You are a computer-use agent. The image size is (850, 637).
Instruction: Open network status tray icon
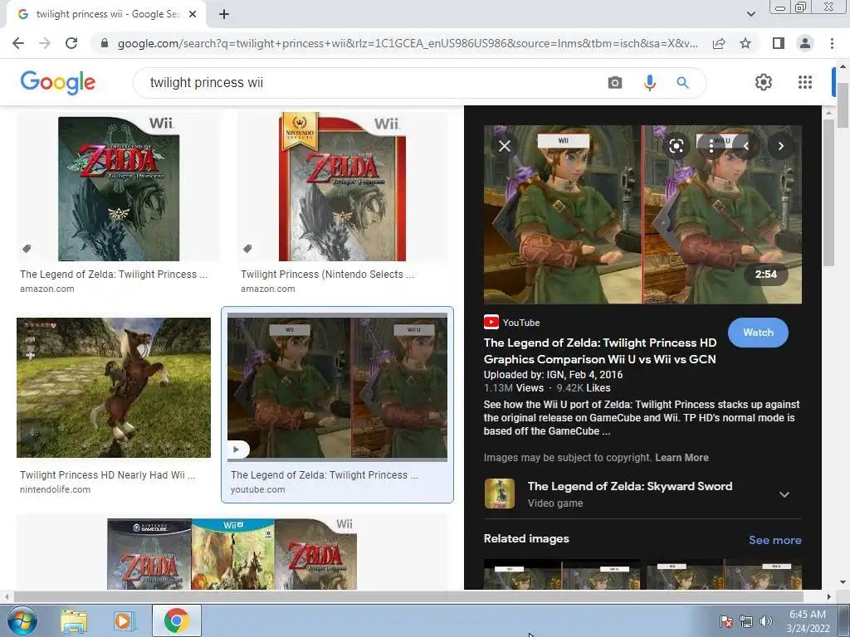[746, 621]
